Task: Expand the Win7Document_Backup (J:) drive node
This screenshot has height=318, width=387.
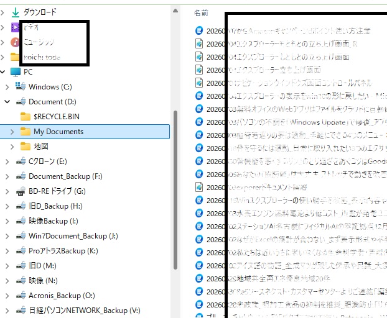Action: click(x=7, y=236)
